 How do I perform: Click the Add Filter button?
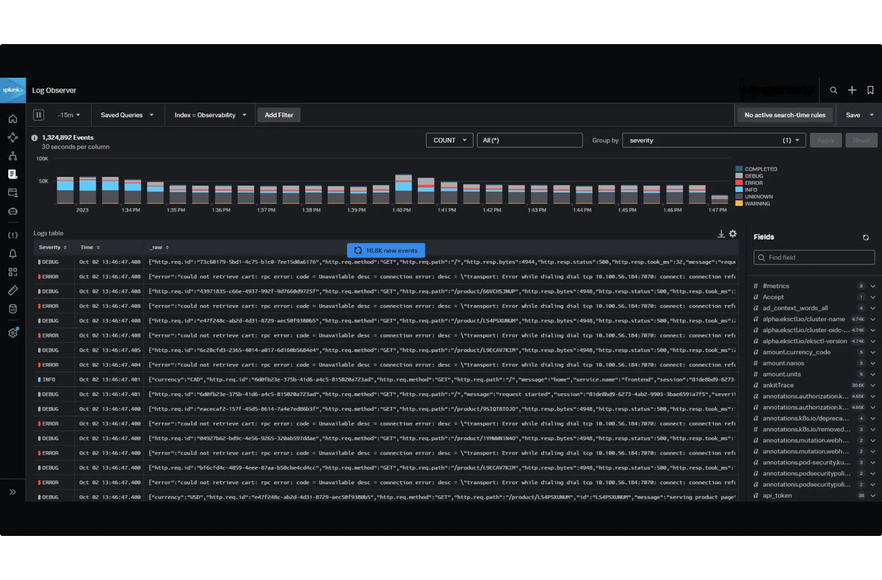coord(279,115)
